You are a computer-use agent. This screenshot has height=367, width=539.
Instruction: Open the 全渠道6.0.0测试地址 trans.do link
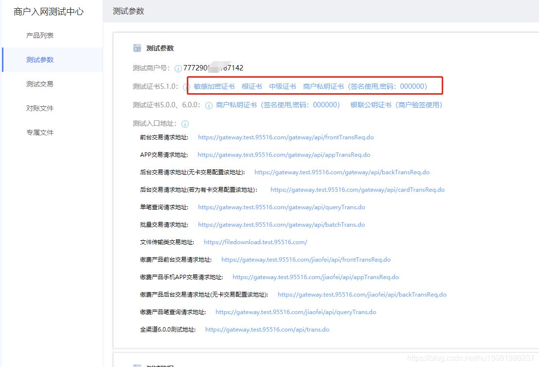(x=267, y=329)
